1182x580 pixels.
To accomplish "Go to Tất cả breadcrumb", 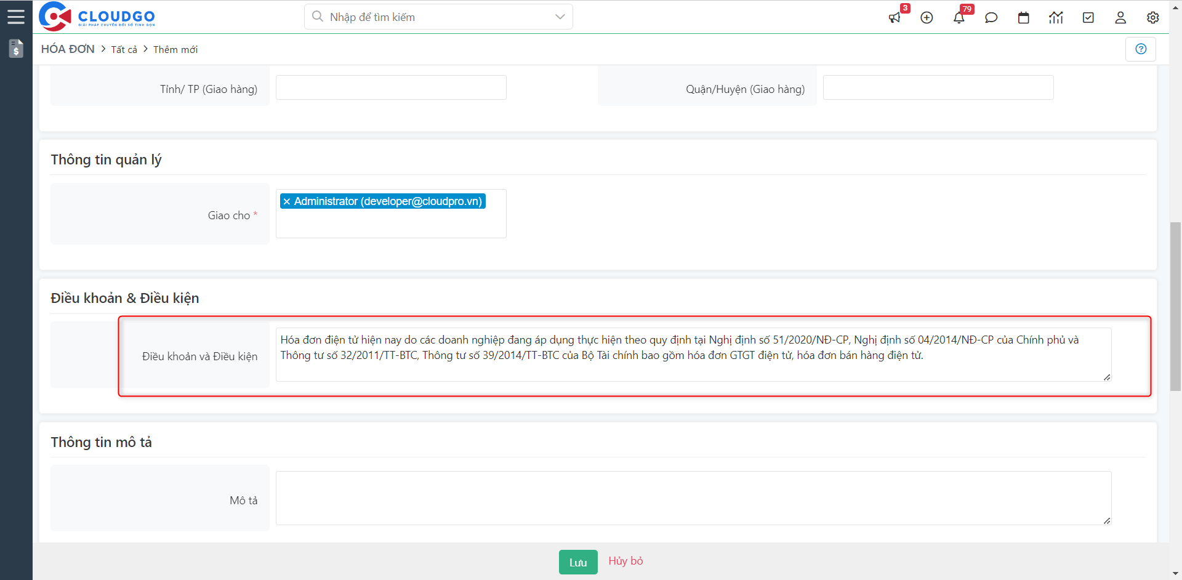I will point(124,50).
